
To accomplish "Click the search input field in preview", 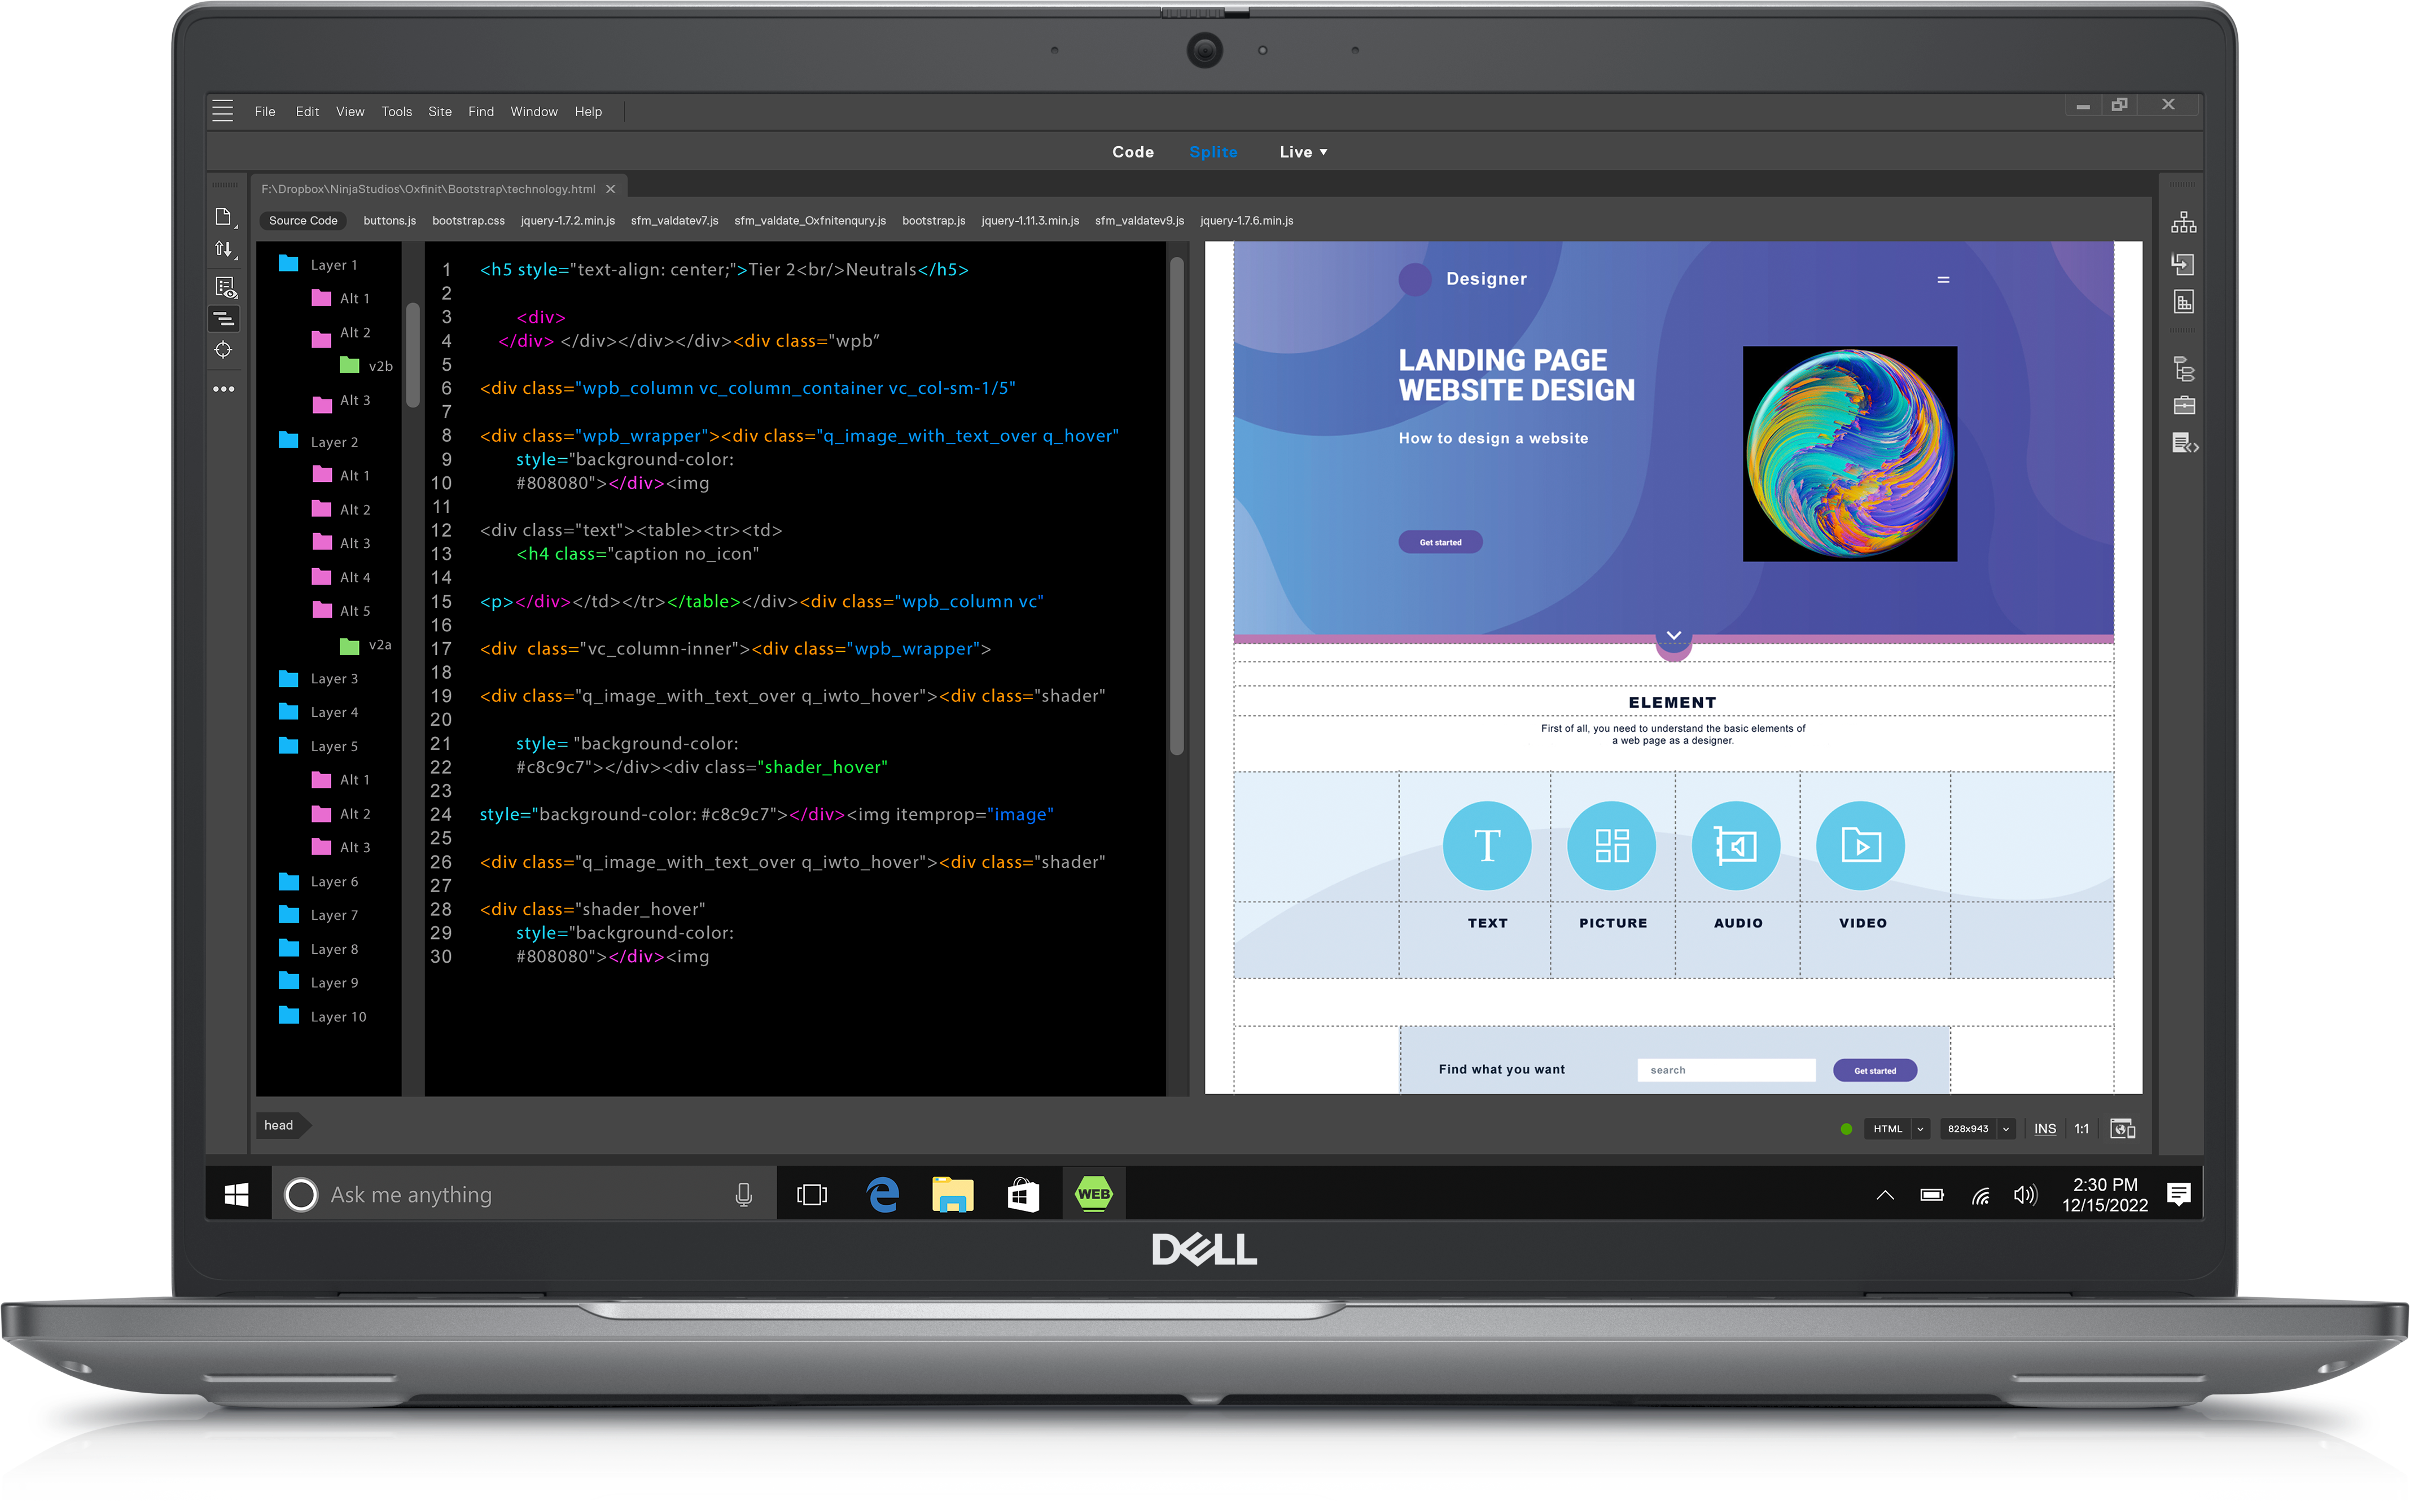I will point(1726,1070).
